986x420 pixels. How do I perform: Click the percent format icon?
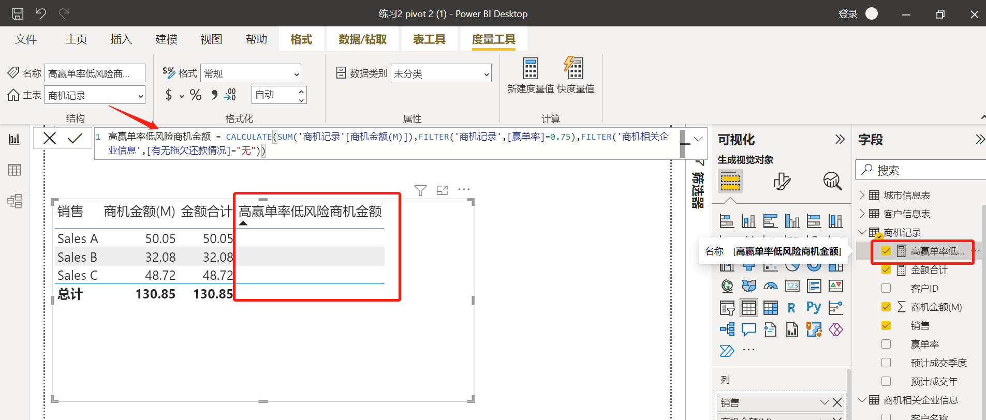(195, 95)
